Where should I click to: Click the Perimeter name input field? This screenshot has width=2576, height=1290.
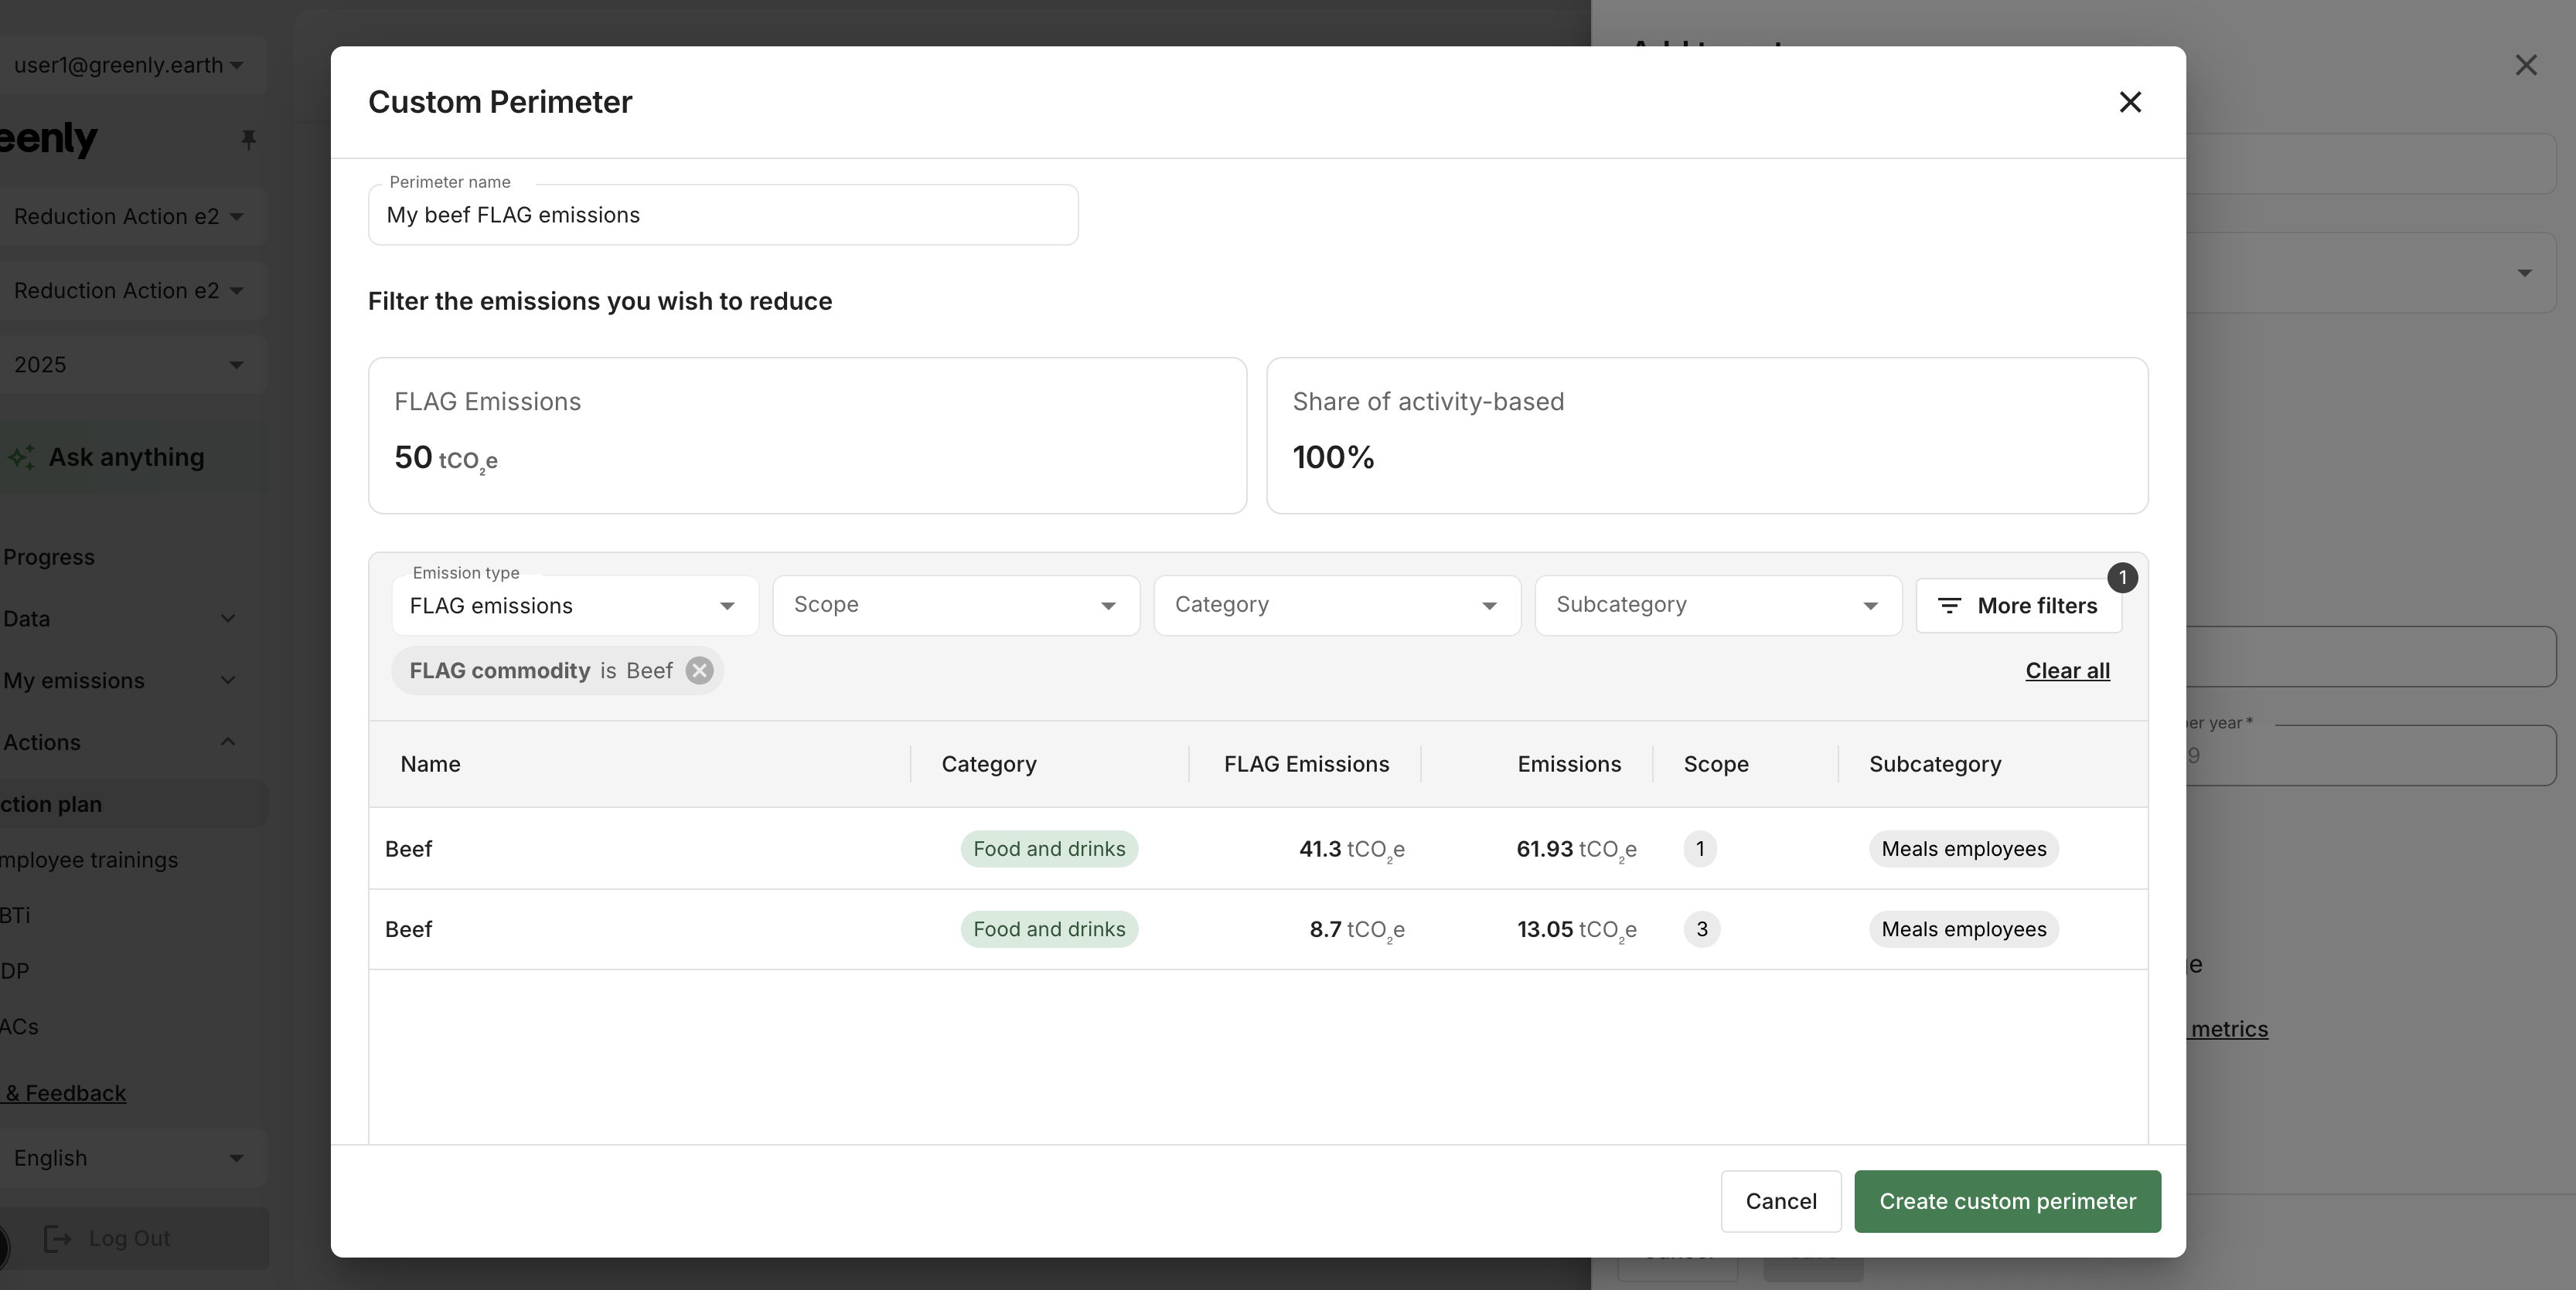(x=723, y=215)
